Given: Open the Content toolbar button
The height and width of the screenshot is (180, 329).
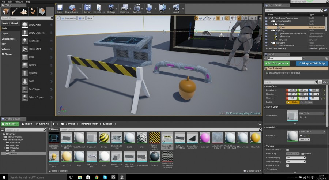Looking at the screenshot, I should [x=87, y=9].
